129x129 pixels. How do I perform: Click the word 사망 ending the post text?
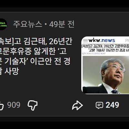(12, 71)
